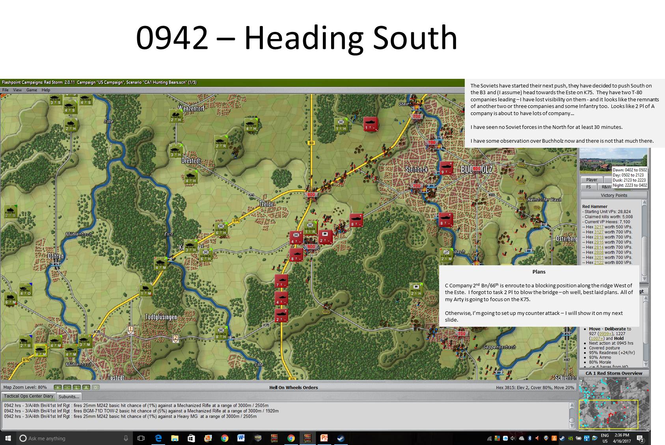Select red Soviet 1 T unit north of B3
Image resolution: width=665 pixels, height=445 pixels.
click(x=370, y=123)
